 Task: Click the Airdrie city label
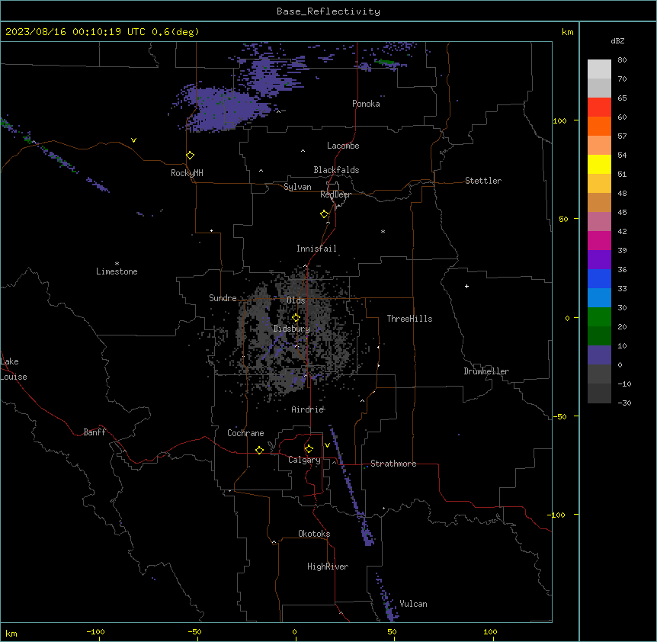coord(308,409)
